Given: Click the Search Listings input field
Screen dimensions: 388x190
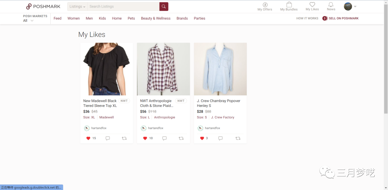Looking at the screenshot, I should [124, 6].
